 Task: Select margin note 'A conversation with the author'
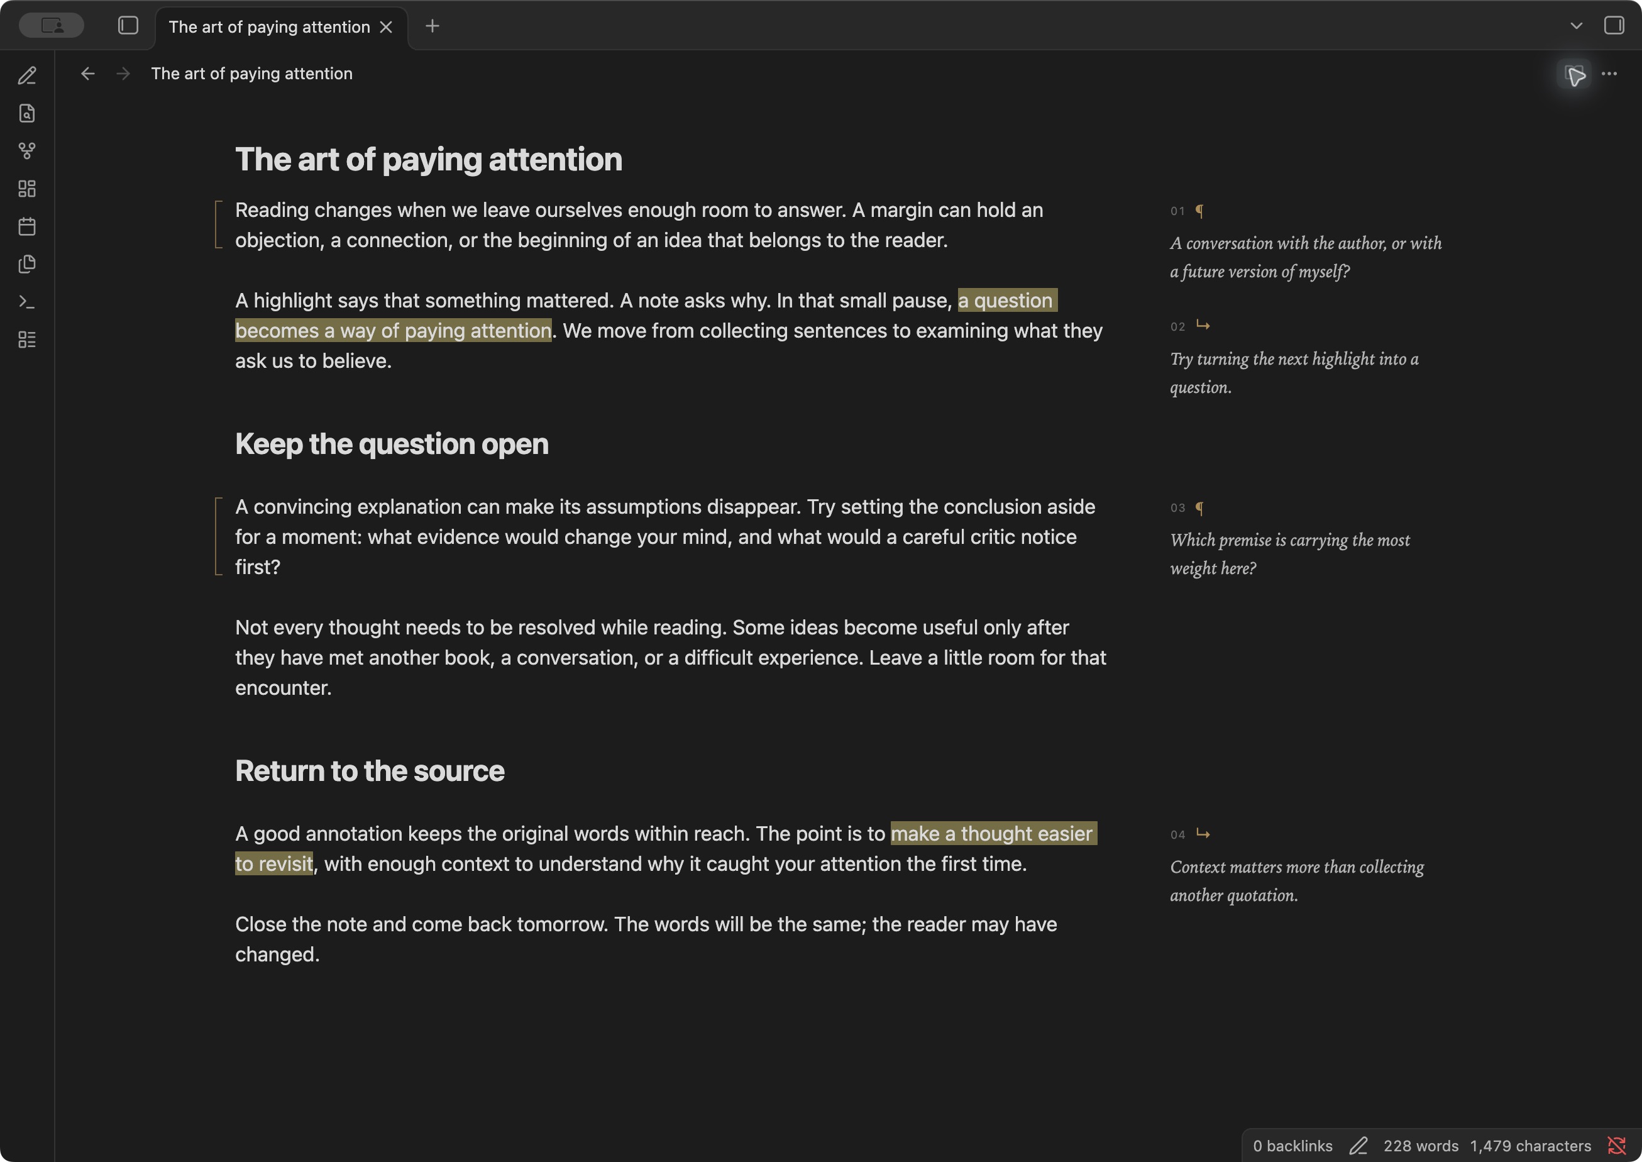click(x=1306, y=258)
